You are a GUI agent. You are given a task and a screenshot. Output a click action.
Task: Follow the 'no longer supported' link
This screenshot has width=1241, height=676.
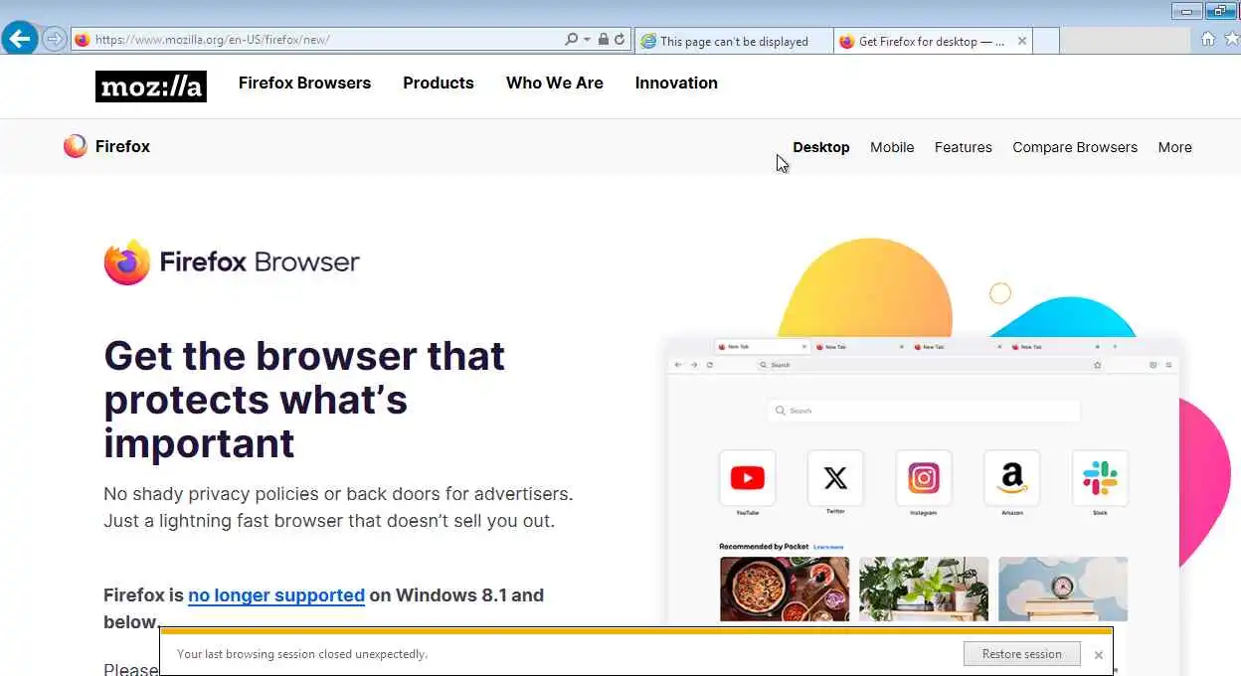[x=276, y=595]
